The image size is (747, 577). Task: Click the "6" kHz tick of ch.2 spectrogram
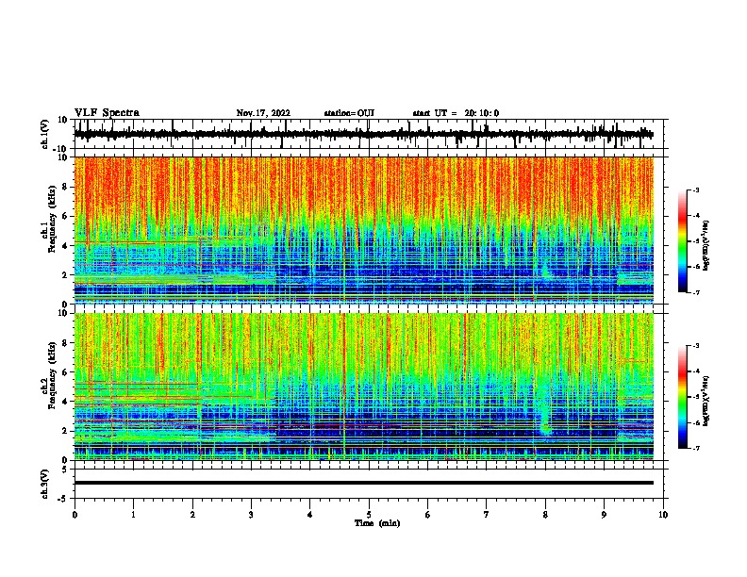[65, 372]
